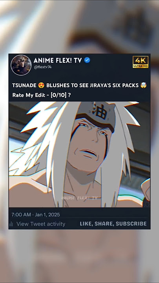Click the Jan 1, 2025 date
The image size is (159, 283).
[x=48, y=215]
